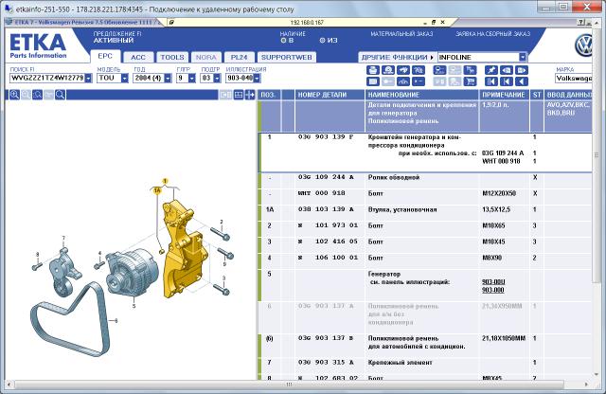
Task: Click the ETKA Parts Information logo
Action: pyautogui.click(x=38, y=46)
